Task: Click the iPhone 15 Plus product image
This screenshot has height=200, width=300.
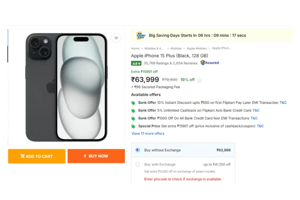Action: [67, 87]
